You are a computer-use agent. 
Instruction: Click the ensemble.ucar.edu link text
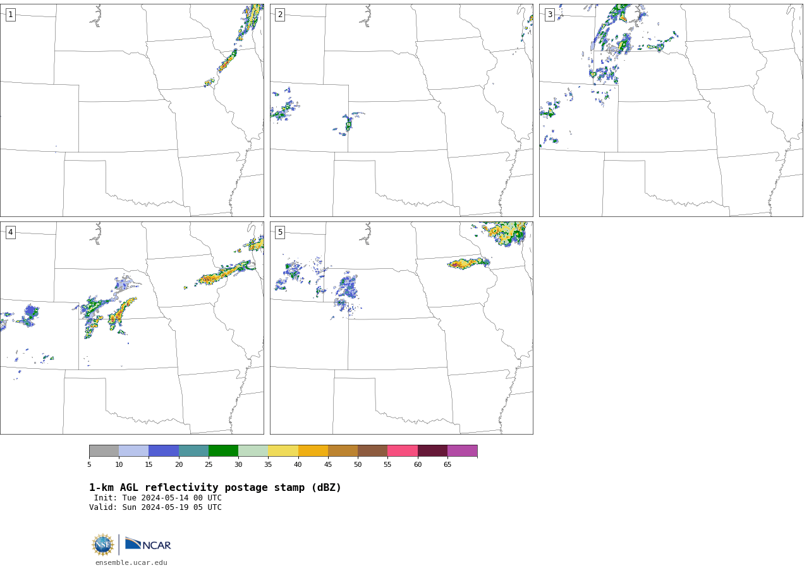131,562
